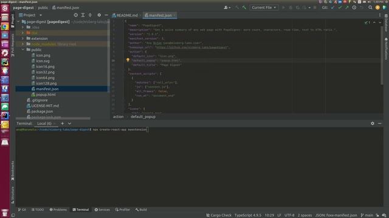Click Expand All in Project panel
The width and height of the screenshot is (389, 218).
point(83,15)
